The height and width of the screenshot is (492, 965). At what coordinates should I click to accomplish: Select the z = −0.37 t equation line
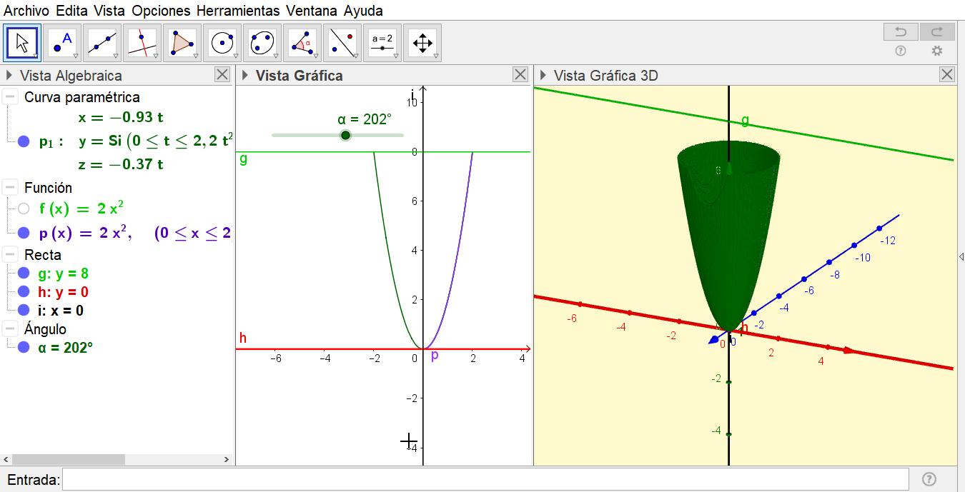[x=121, y=164]
